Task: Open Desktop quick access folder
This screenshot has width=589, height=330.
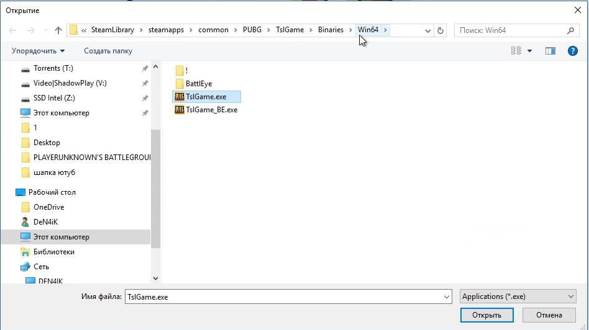Action: pyautogui.click(x=47, y=143)
